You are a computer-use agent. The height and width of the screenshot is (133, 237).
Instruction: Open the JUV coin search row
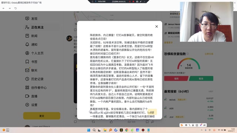[x=189, y=117]
